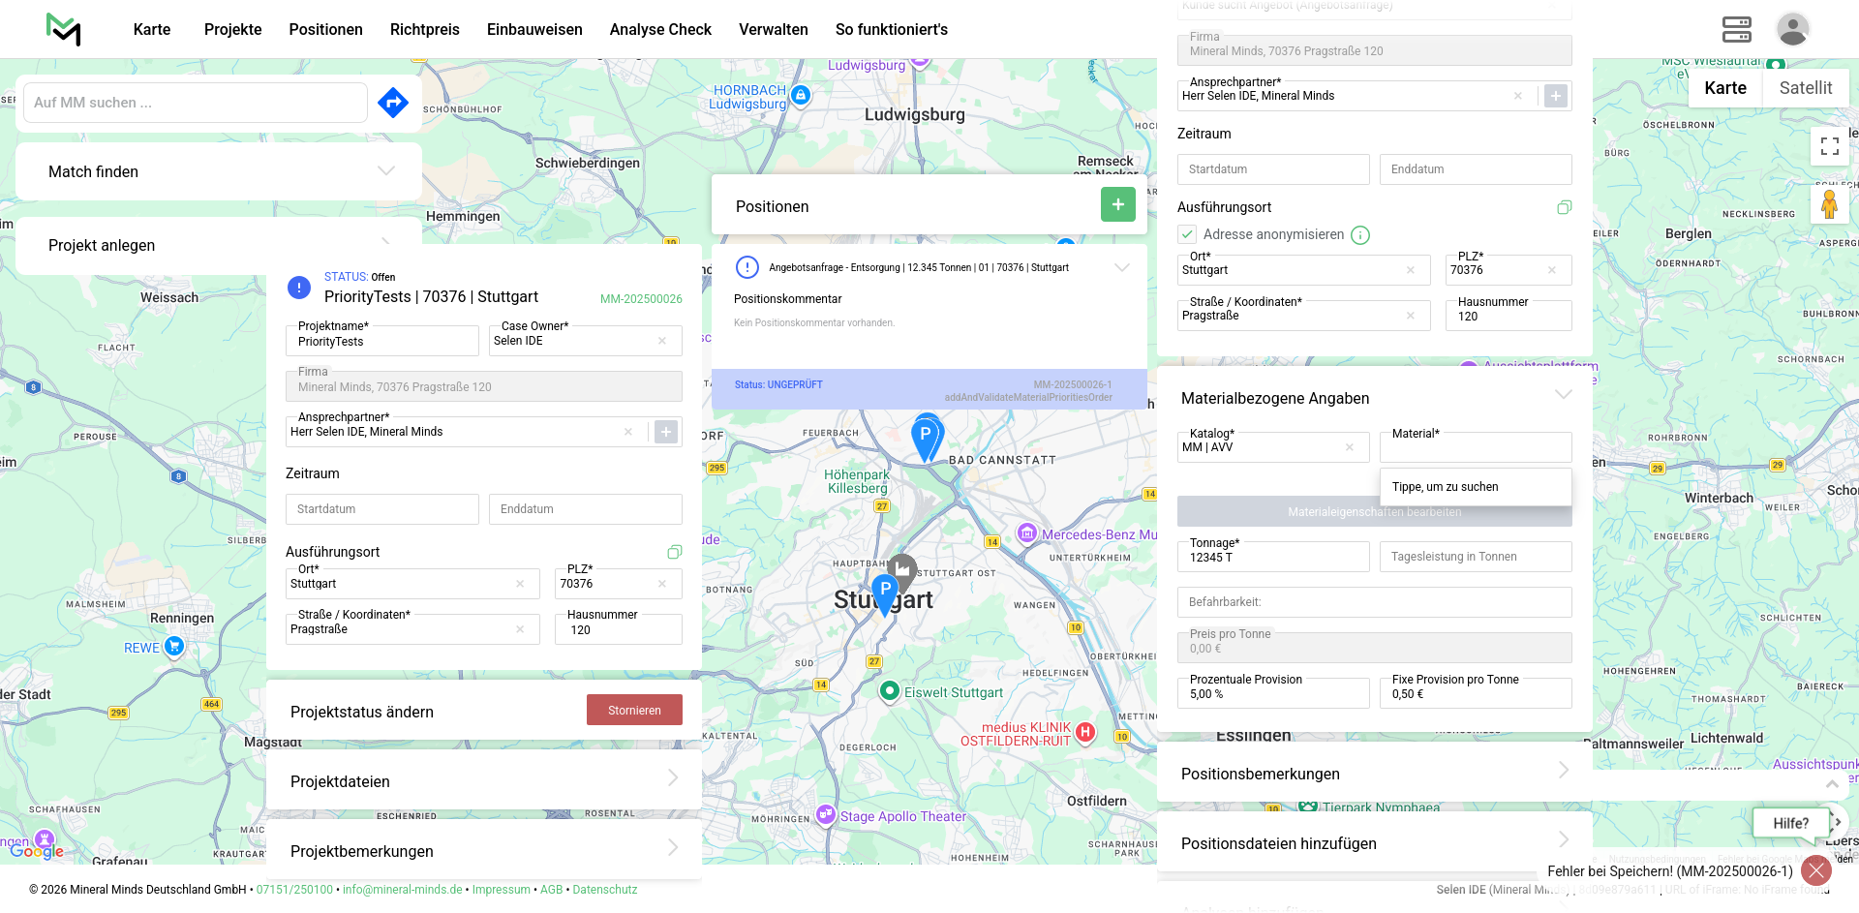Add a new position with green plus
Image resolution: width=1859 pixels, height=913 pixels.
(1117, 204)
